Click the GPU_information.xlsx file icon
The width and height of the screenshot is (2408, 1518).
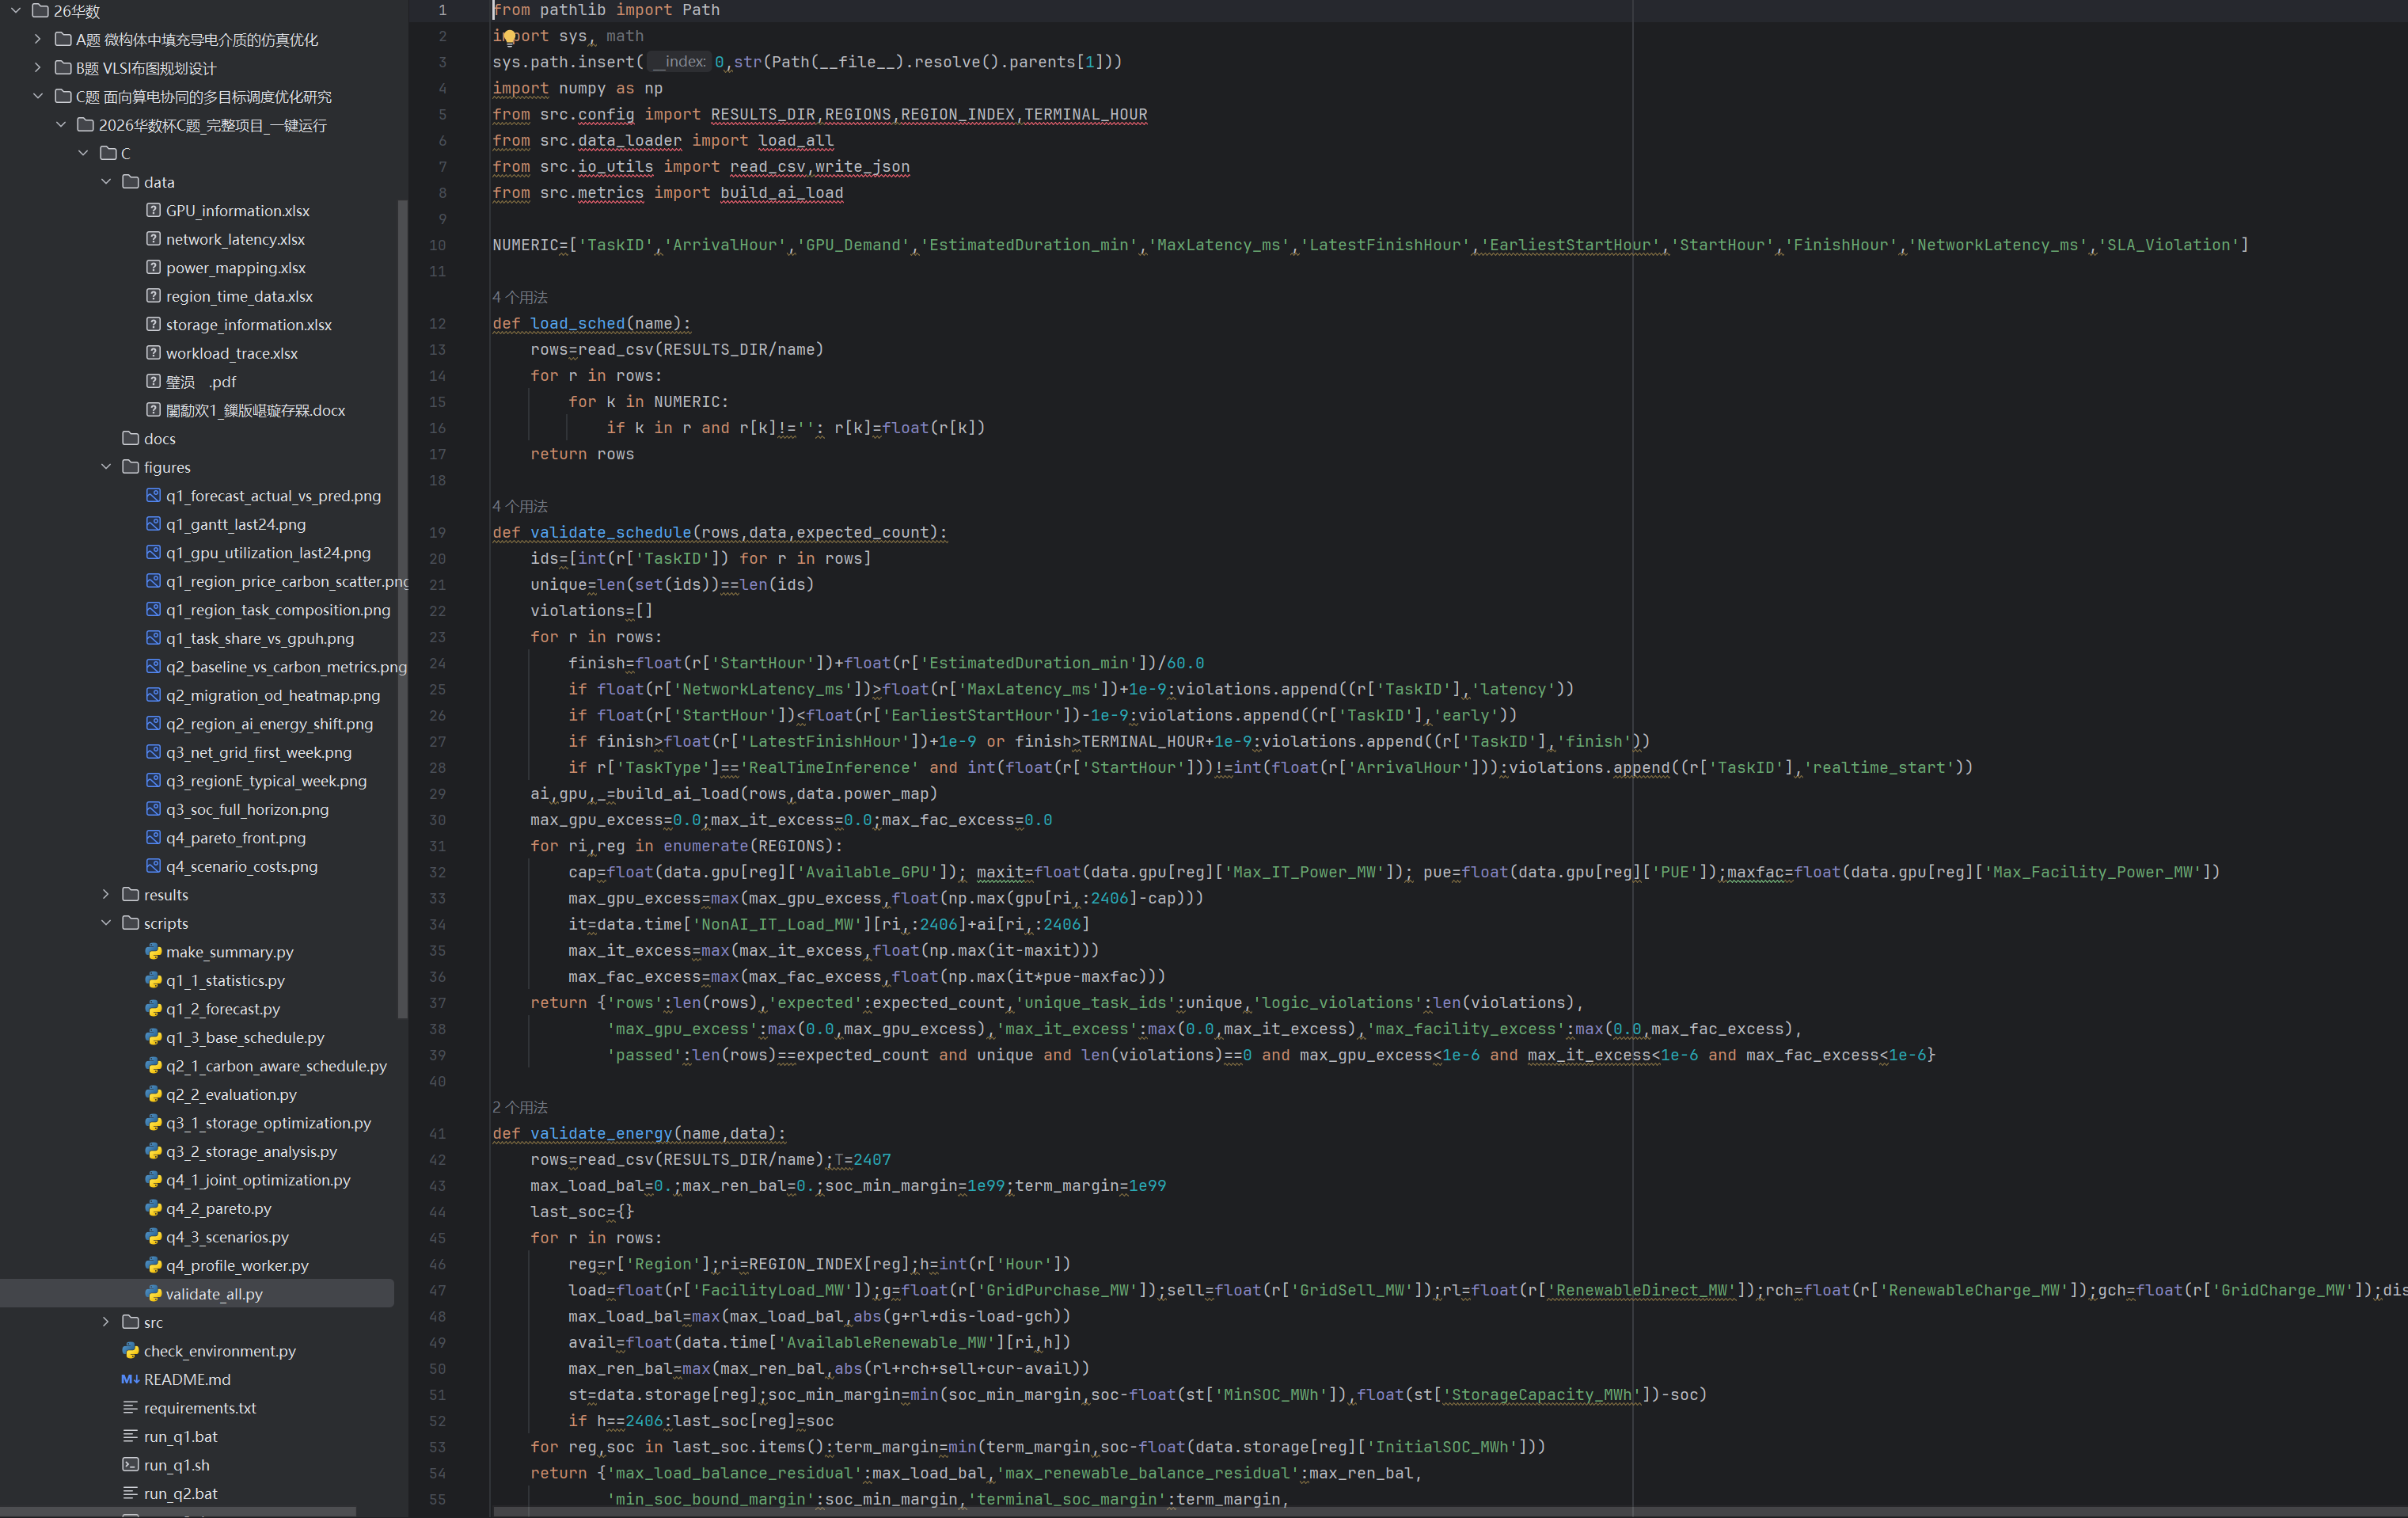[153, 210]
